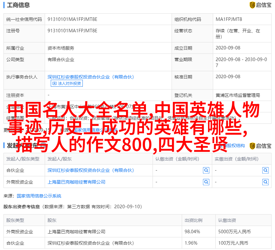Click the 工商信息 section heading
275x250 pixels.
point(18,5)
